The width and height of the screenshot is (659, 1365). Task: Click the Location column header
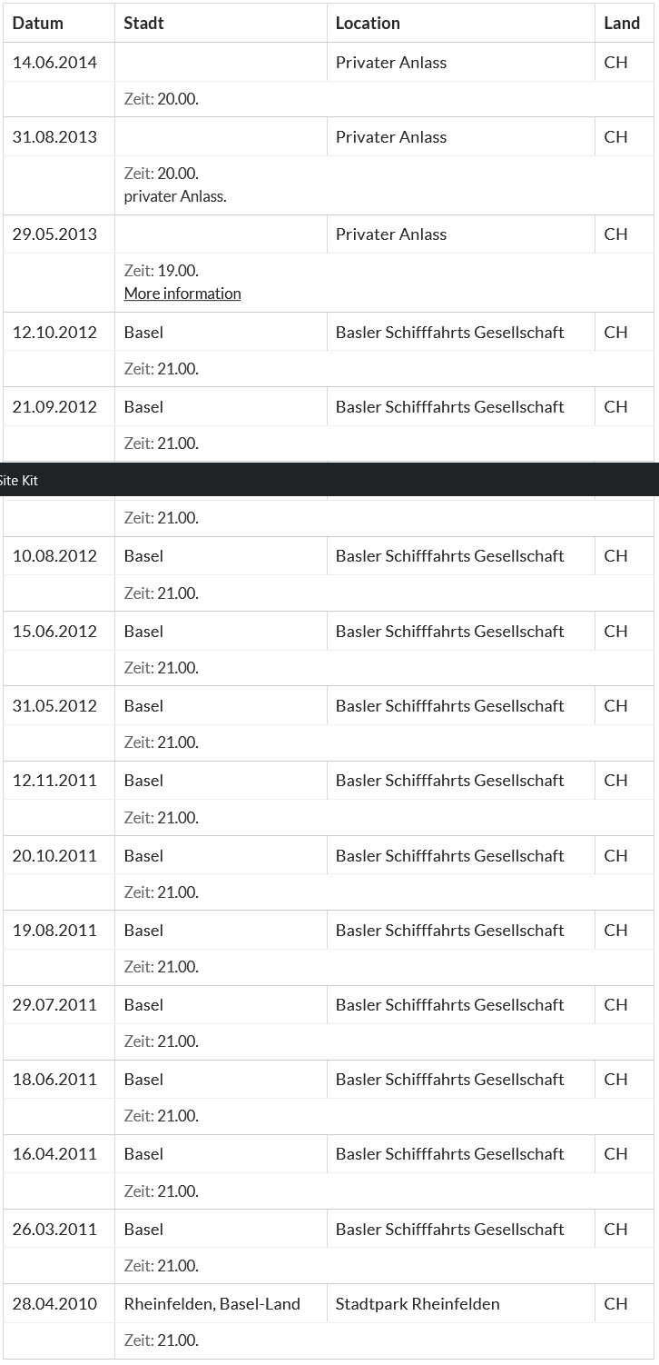point(368,23)
